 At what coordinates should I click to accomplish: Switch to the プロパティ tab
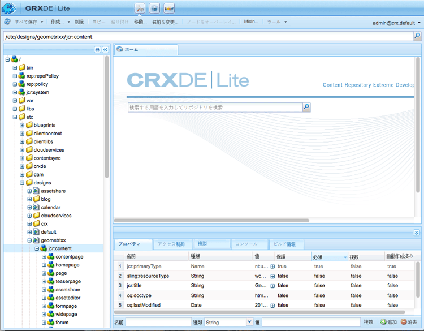133,244
